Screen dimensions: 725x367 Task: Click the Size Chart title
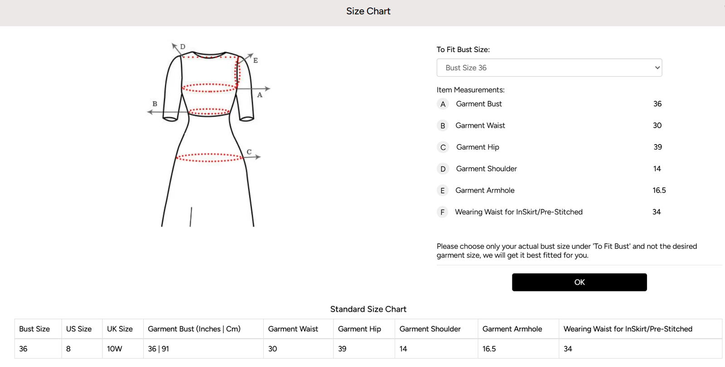tap(368, 11)
